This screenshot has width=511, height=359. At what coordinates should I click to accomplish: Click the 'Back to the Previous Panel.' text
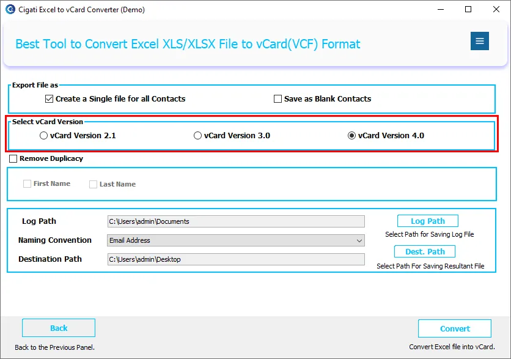point(55,347)
